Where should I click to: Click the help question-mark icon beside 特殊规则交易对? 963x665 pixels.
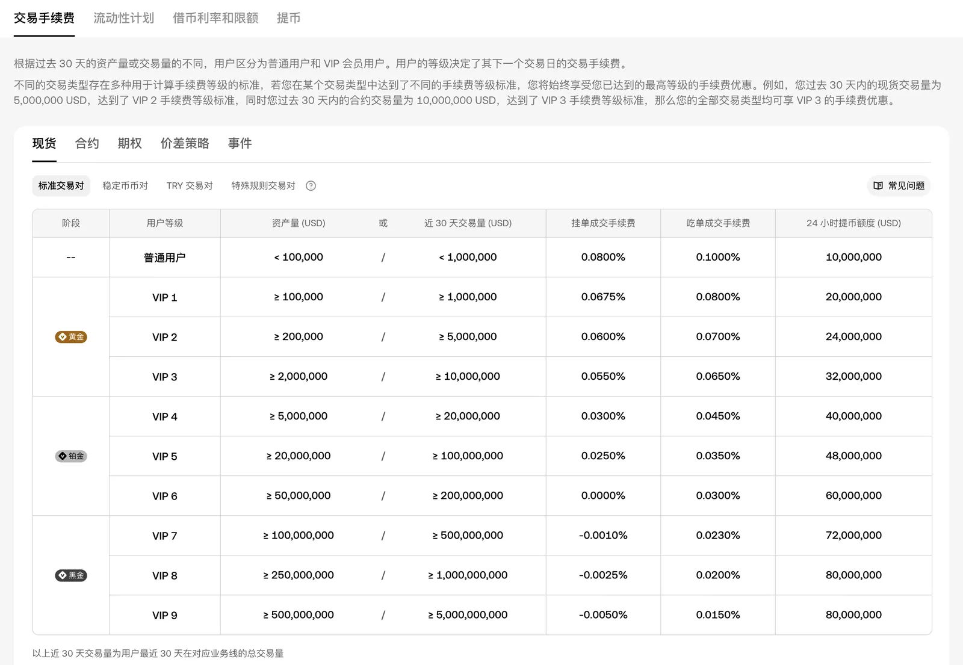311,186
